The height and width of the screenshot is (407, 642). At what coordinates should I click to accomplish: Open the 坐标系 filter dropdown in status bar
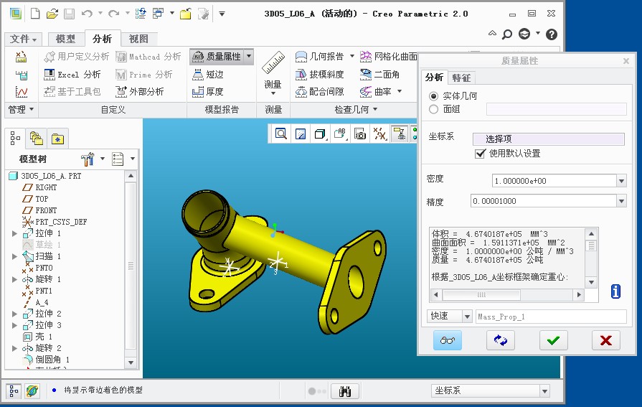[x=543, y=391]
